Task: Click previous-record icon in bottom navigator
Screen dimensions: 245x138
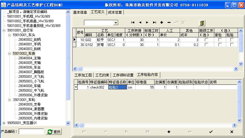Action: [x=106, y=132]
